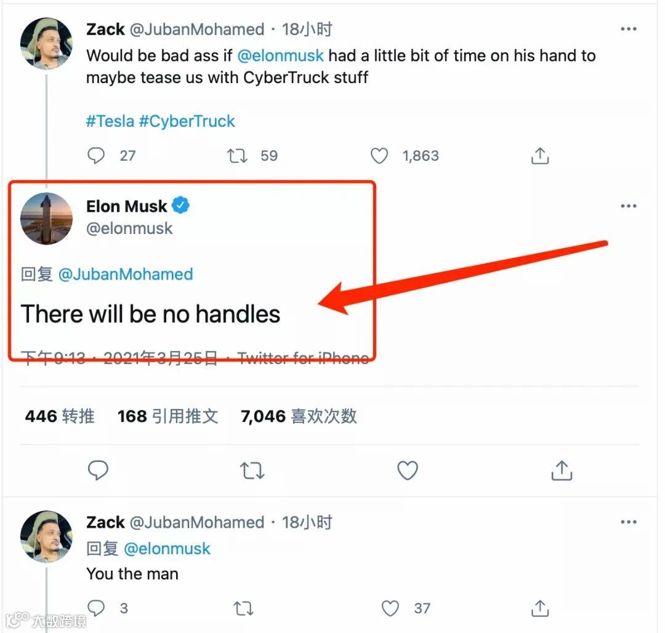View the 168 quote tweets list
Screen dimensions: 665x633
(167, 416)
